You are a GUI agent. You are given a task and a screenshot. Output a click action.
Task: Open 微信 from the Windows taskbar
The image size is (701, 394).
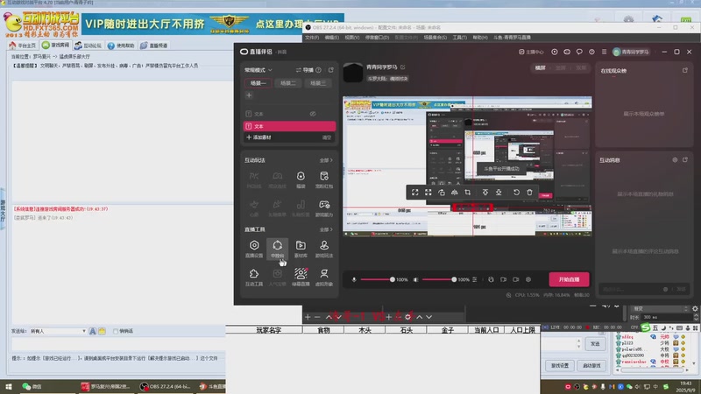32,386
